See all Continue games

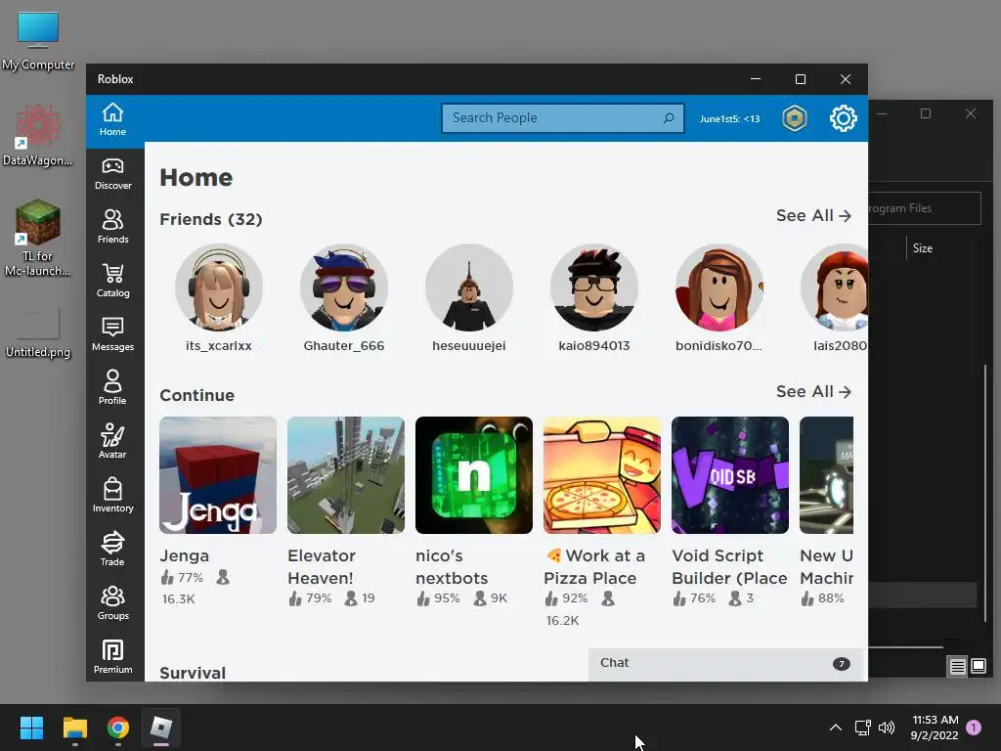click(x=813, y=391)
